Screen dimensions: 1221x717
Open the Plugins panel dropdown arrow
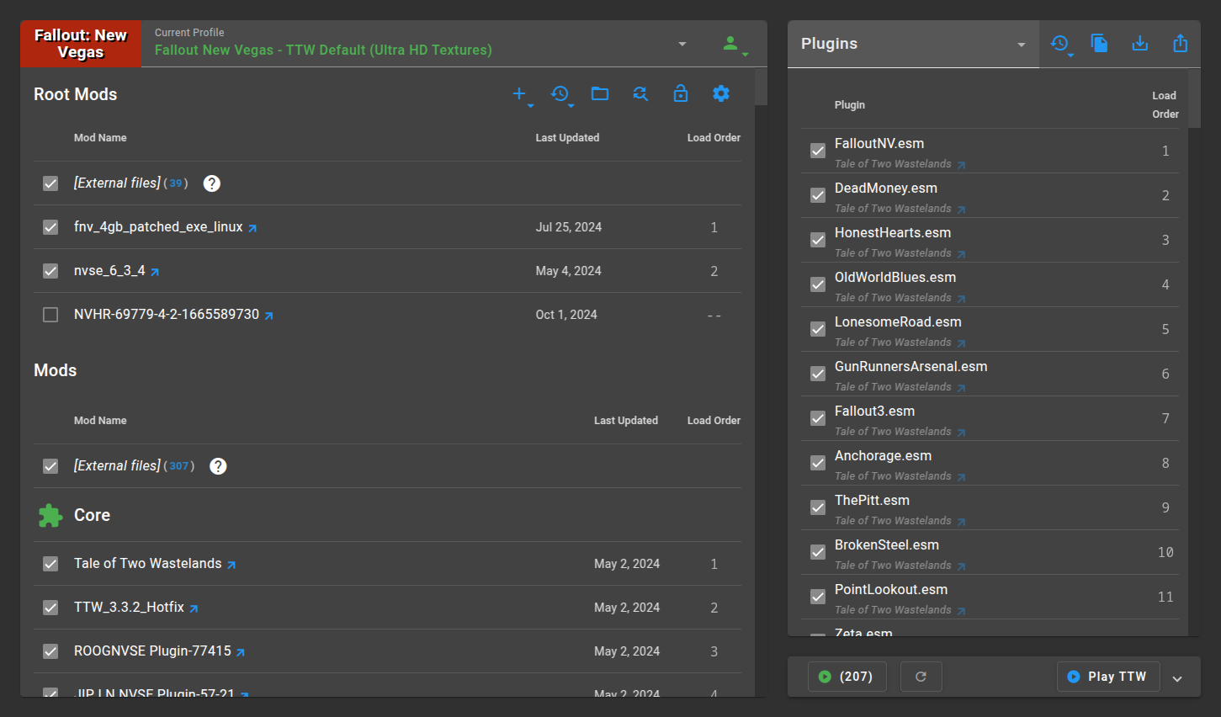point(1022,45)
